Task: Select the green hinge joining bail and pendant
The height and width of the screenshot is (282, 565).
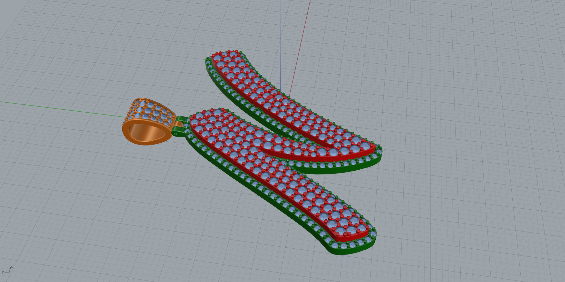Action: pyautogui.click(x=180, y=126)
